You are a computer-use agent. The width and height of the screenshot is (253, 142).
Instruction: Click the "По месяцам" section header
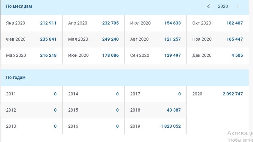19,6
